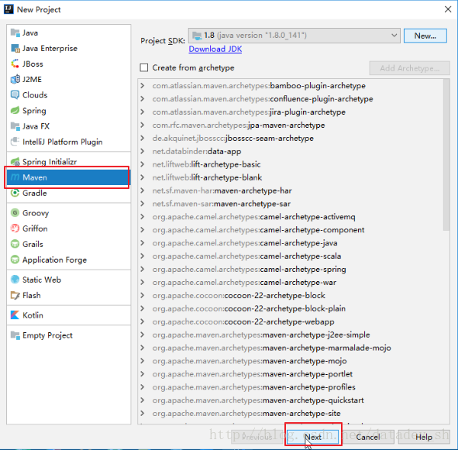This screenshot has height=450, width=458.
Task: Select the Empty Project label
Action: coord(47,335)
